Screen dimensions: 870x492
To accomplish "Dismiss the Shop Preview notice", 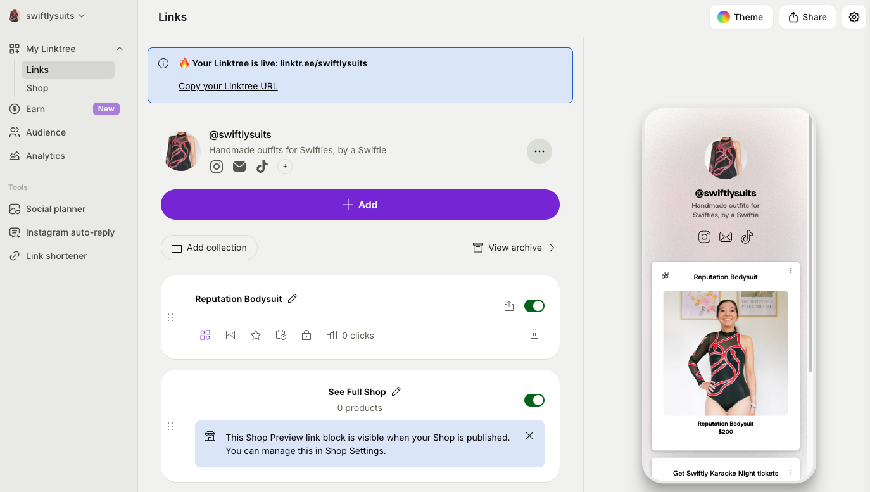I will [529, 436].
